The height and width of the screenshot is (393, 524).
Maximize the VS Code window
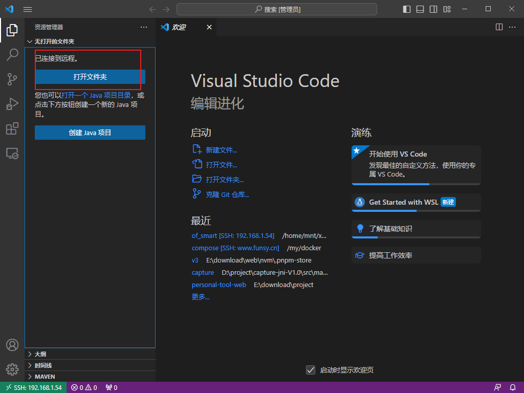pos(488,9)
